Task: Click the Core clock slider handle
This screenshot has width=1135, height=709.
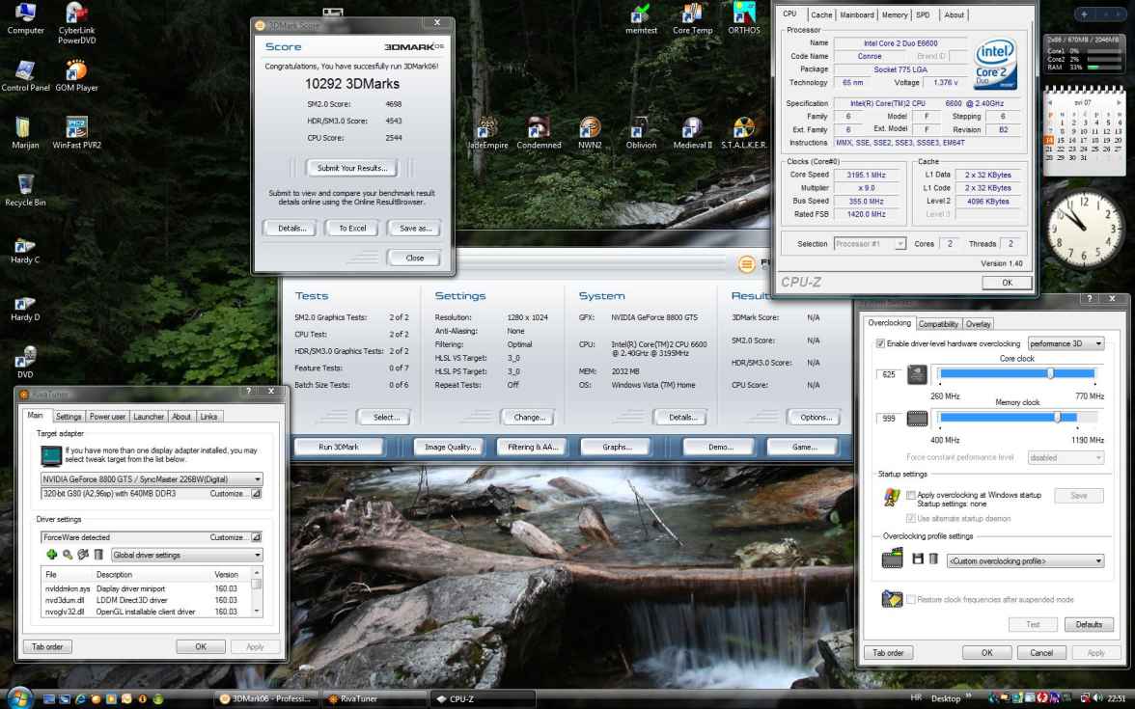Action: point(1050,373)
